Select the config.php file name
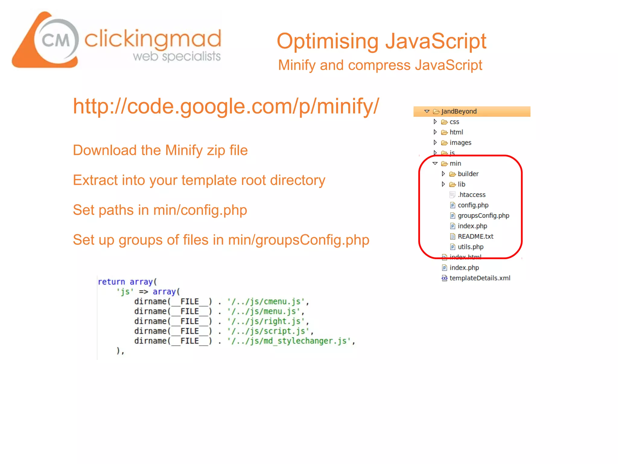The width and height of the screenshot is (618, 464). click(473, 205)
